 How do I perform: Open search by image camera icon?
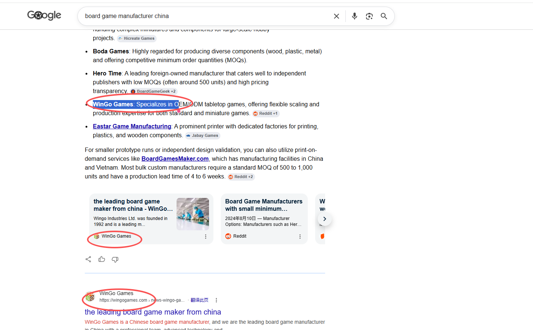[x=369, y=16]
